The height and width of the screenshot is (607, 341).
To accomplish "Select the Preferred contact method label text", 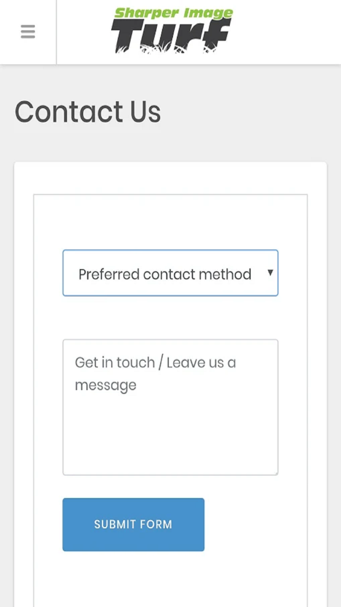I will click(x=165, y=274).
